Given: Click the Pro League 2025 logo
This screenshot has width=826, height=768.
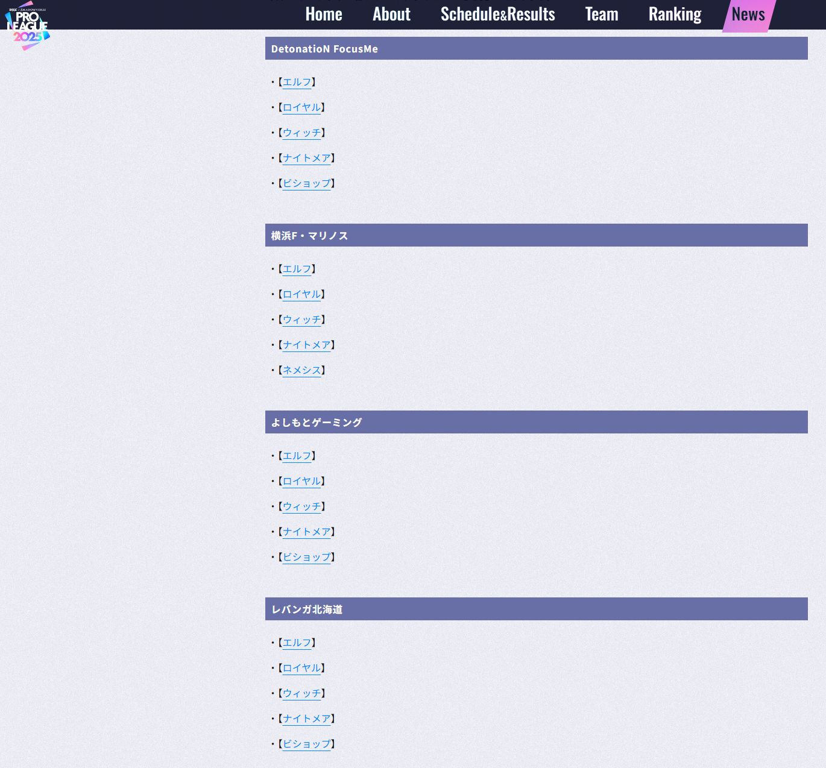Looking at the screenshot, I should (27, 26).
